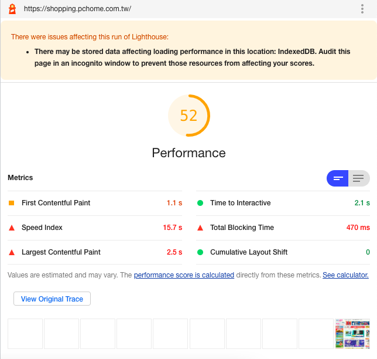Click the 15.7 s Speed Index value
The image size is (377, 359).
(172, 228)
